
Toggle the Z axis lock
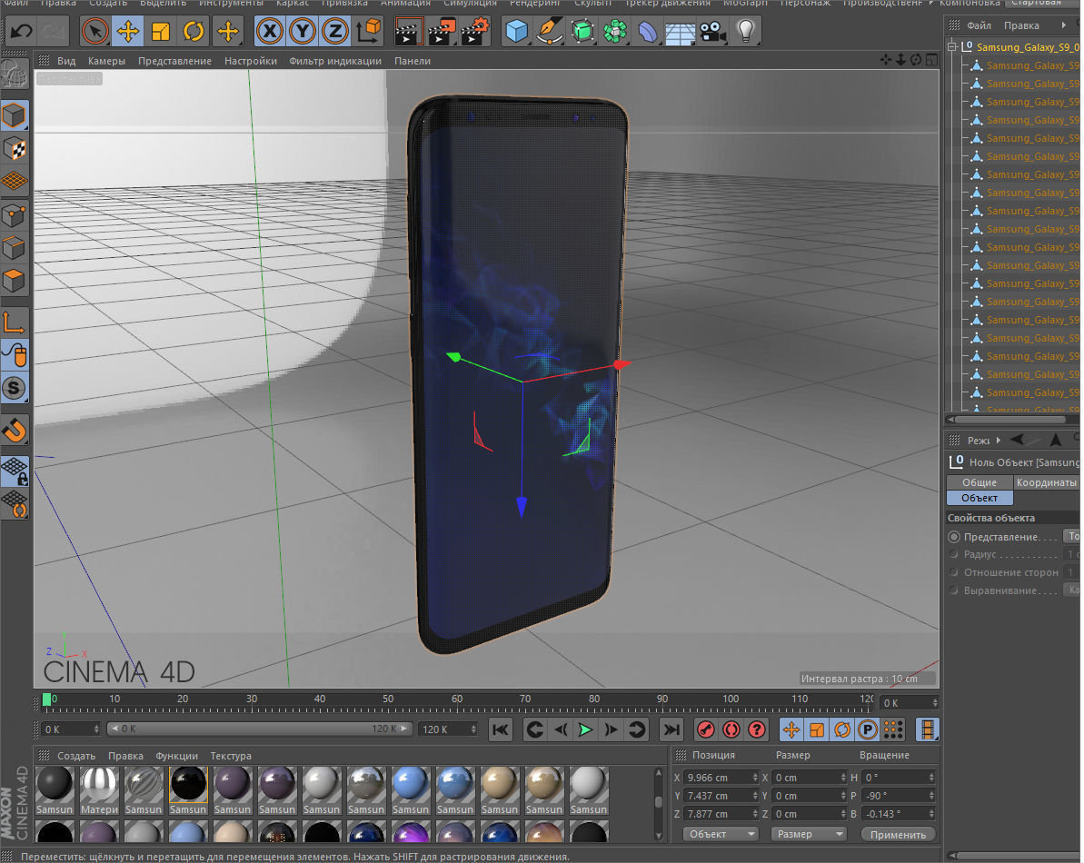coord(335,31)
